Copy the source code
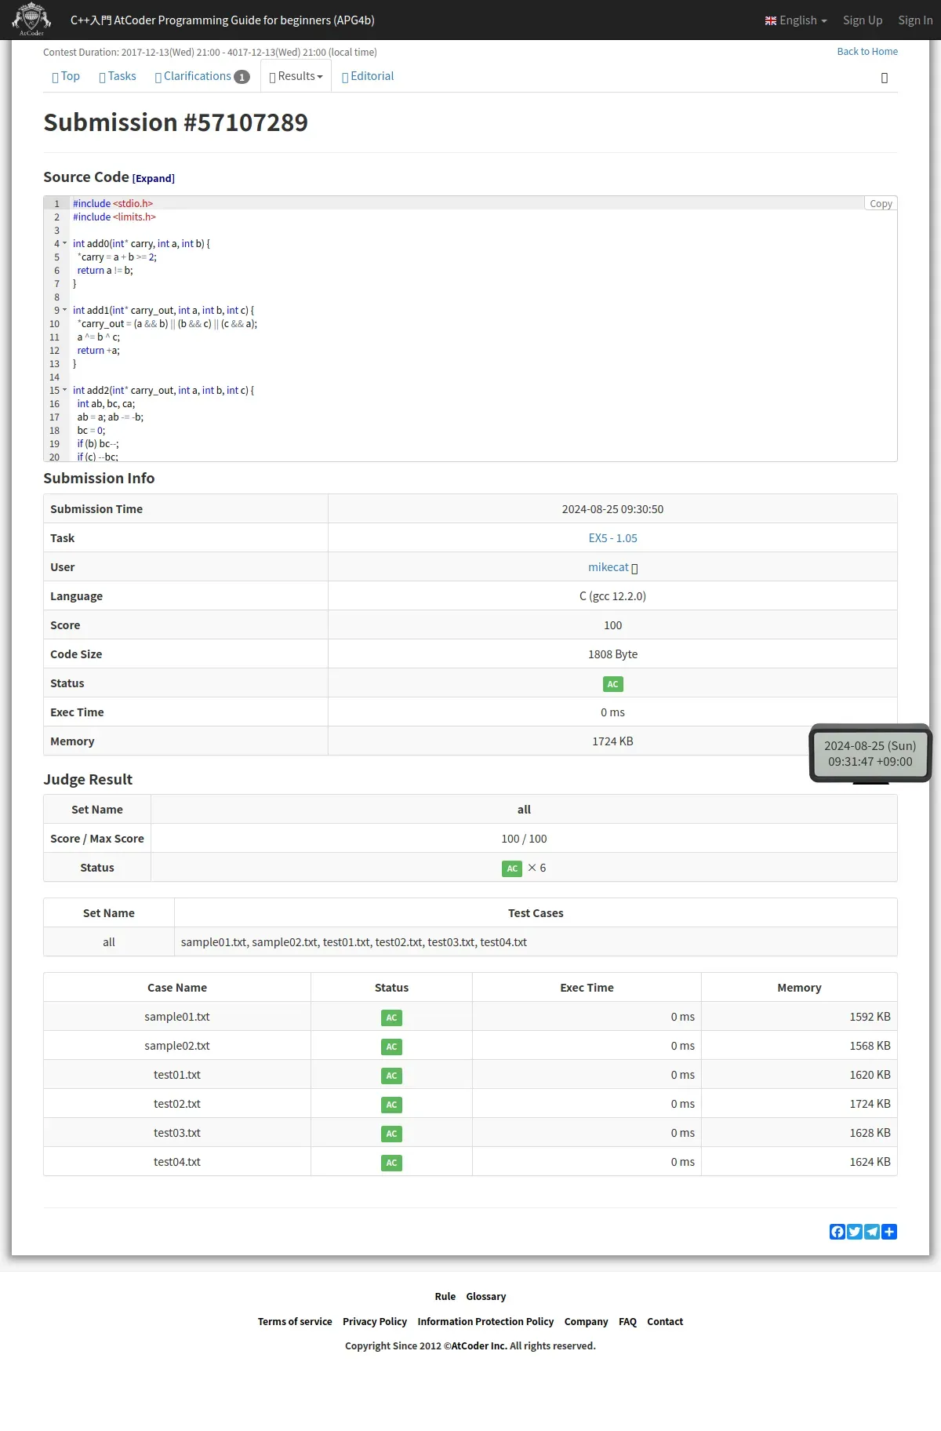This screenshot has width=941, height=1431. pyautogui.click(x=881, y=203)
